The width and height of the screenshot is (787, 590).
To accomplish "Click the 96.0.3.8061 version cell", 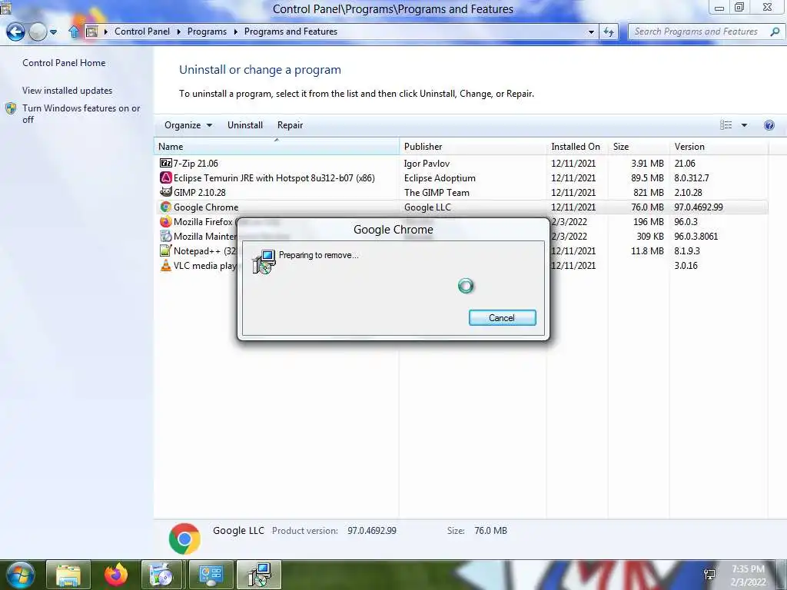I will [696, 236].
